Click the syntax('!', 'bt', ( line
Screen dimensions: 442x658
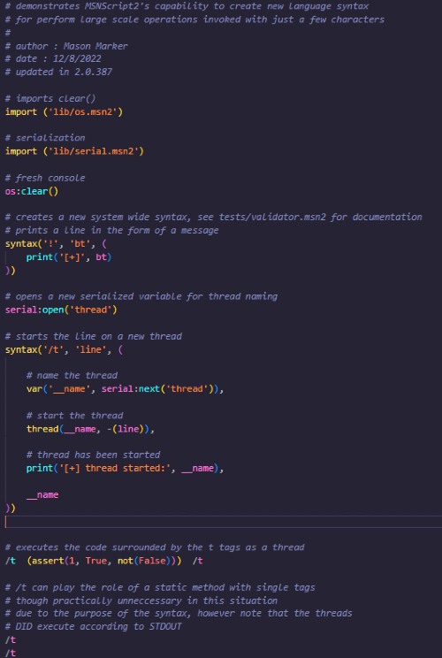point(56,243)
